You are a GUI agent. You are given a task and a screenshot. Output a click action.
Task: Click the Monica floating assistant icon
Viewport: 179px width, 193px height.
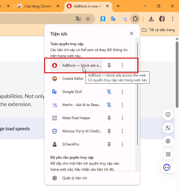(x=168, y=167)
